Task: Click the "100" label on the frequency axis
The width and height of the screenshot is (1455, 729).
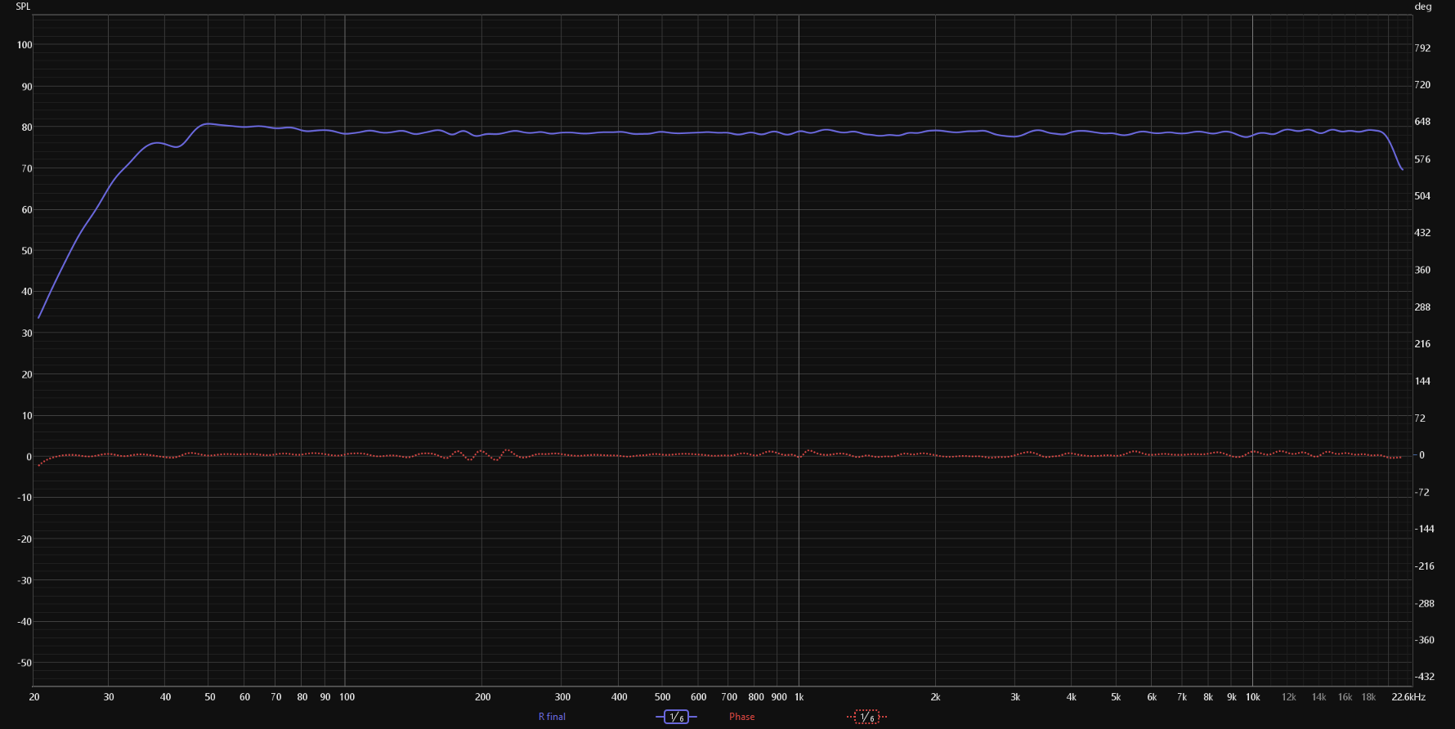Action: pyautogui.click(x=347, y=697)
